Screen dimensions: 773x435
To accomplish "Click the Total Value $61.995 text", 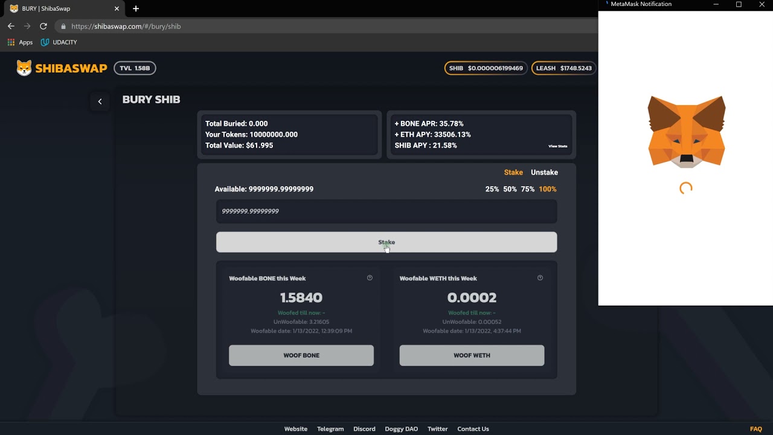I will [x=239, y=146].
